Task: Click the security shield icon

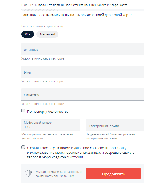Action: pyautogui.click(x=29, y=174)
